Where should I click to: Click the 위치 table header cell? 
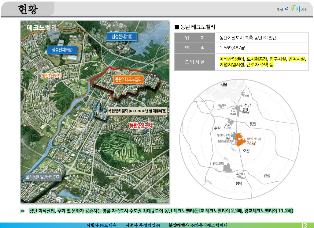click(x=194, y=38)
